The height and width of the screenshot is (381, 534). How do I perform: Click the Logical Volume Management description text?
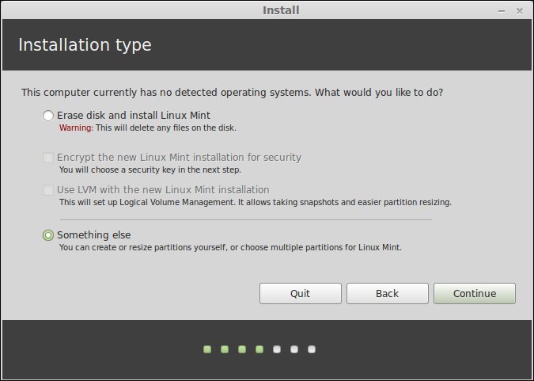point(256,202)
